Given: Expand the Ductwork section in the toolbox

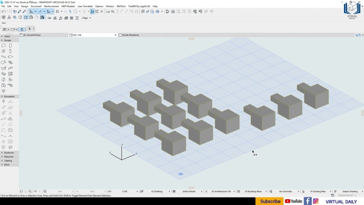Looking at the screenshot, I should coord(3,152).
